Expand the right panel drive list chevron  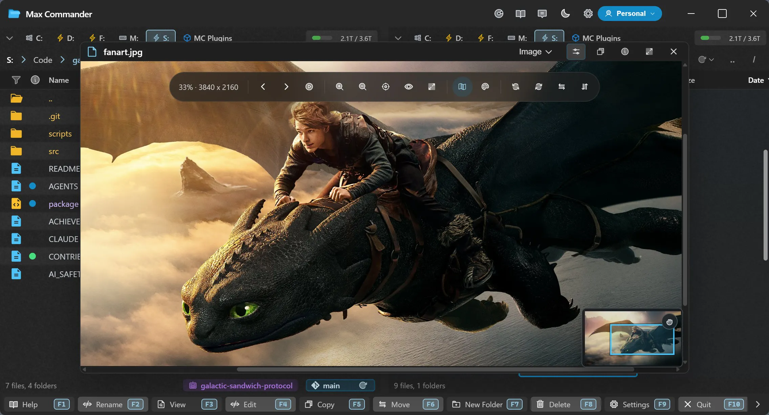[x=398, y=38]
